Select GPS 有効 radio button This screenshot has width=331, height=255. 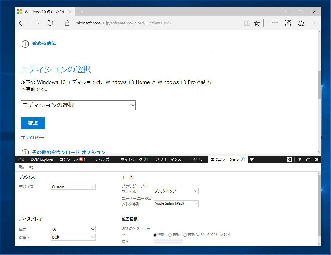pyautogui.click(x=170, y=235)
